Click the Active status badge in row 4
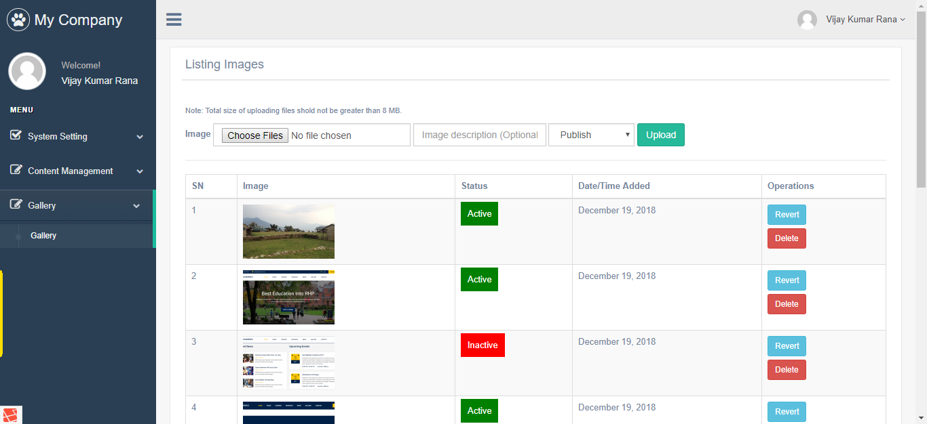Screen dimensions: 927x424 [x=479, y=411]
